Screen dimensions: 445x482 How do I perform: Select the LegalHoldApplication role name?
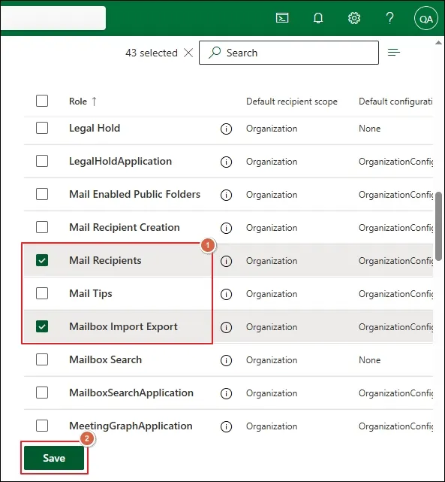tap(120, 162)
